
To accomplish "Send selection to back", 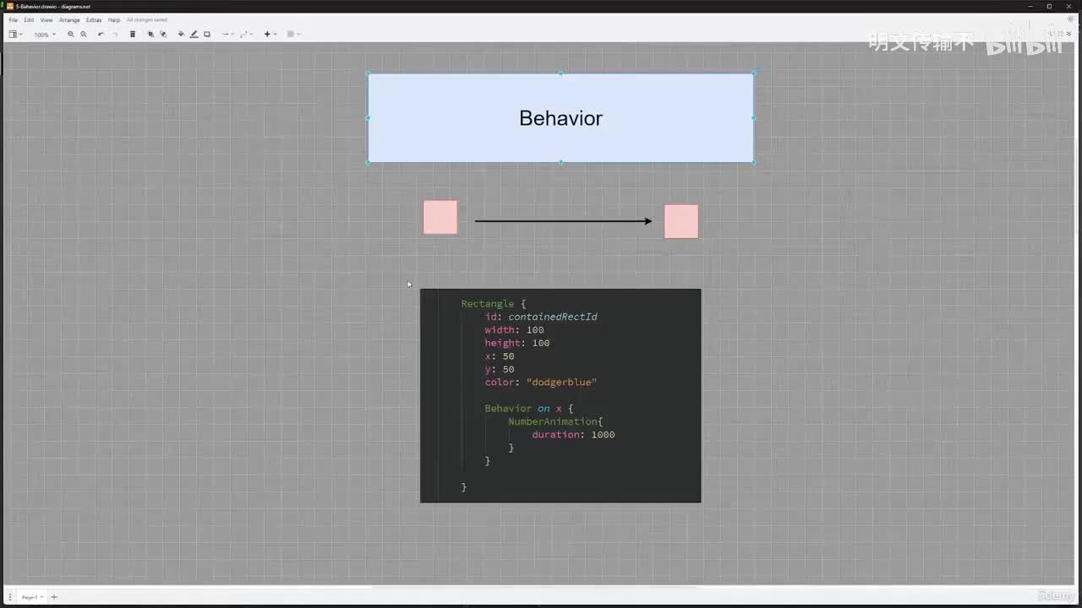I will point(163,35).
